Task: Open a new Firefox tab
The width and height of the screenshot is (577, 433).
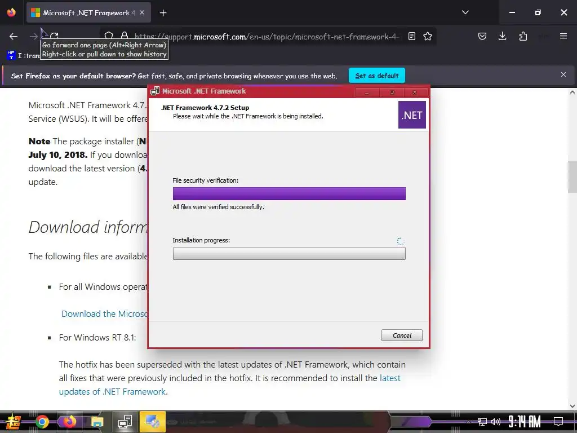Action: tap(163, 13)
